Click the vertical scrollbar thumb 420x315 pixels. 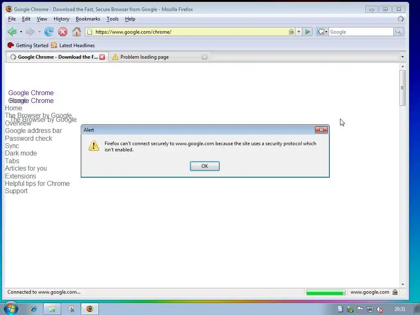(x=402, y=88)
